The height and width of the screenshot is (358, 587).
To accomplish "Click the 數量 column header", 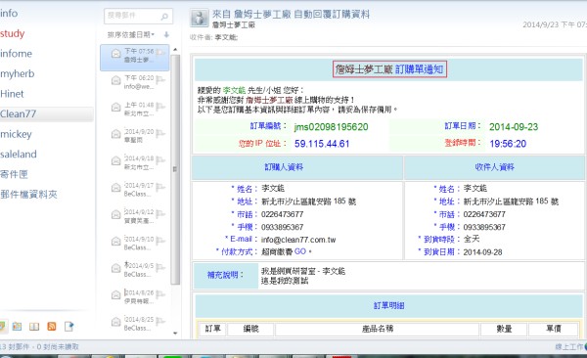I will (x=504, y=329).
